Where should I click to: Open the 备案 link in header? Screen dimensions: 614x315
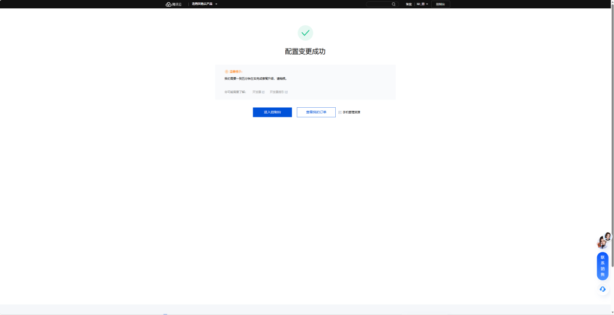click(x=408, y=4)
